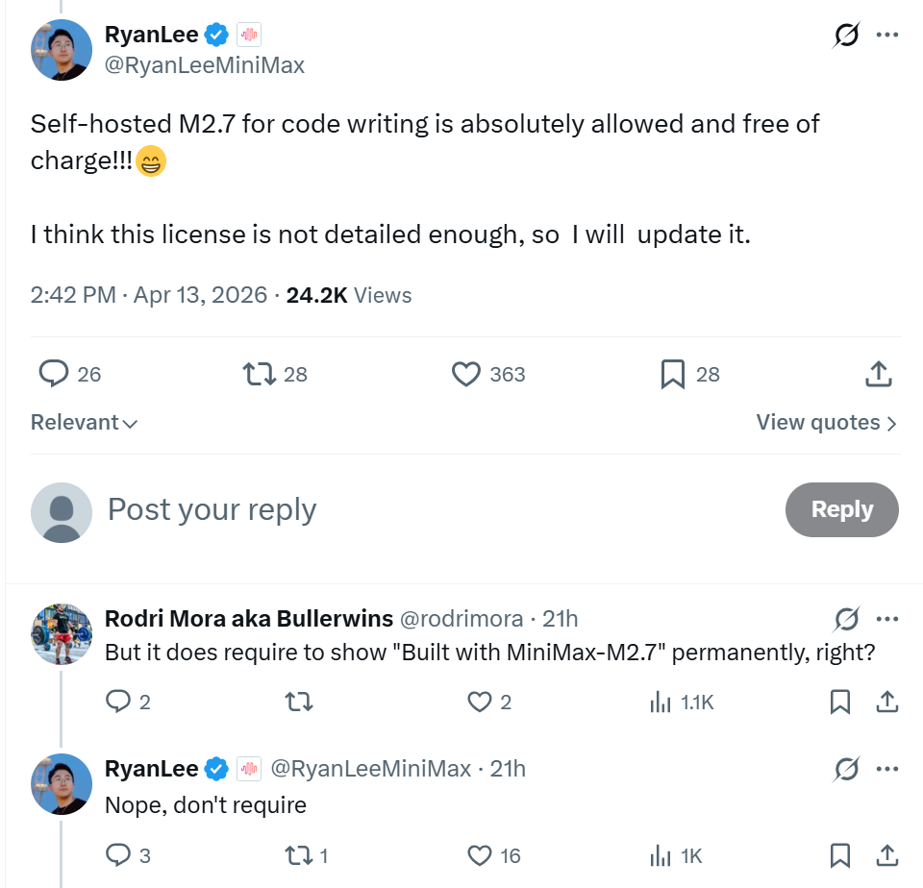View analytics on Rodri Mora's reply

(661, 703)
